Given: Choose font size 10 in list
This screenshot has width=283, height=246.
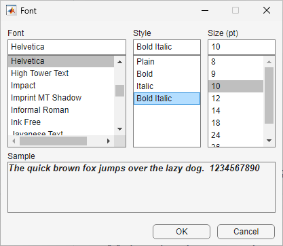Looking at the screenshot, I should click(235, 86).
